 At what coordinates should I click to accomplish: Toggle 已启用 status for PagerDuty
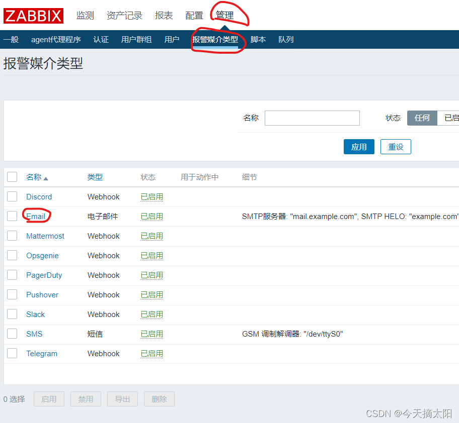151,275
